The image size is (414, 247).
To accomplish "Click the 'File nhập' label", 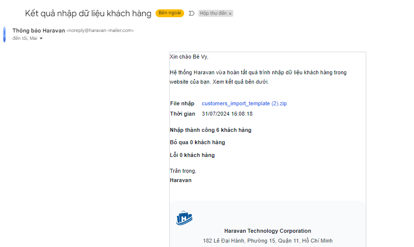I will (x=182, y=103).
